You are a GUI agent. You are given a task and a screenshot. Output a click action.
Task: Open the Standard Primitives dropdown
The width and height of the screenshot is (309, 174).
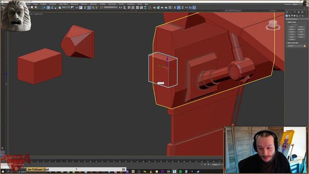tap(296, 19)
